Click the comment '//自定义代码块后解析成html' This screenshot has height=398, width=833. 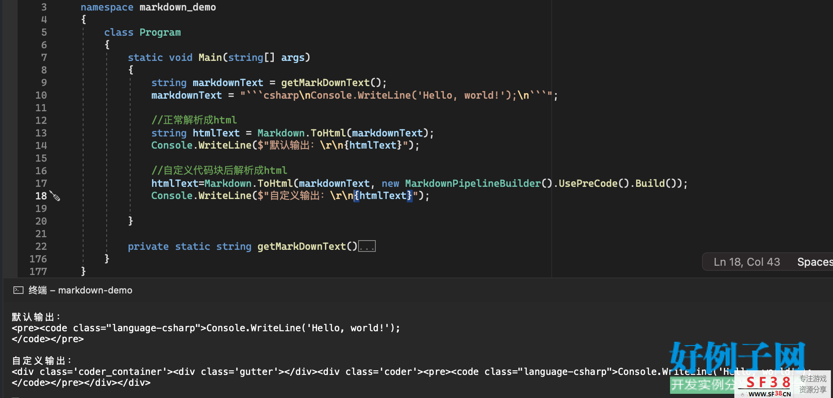(x=219, y=170)
